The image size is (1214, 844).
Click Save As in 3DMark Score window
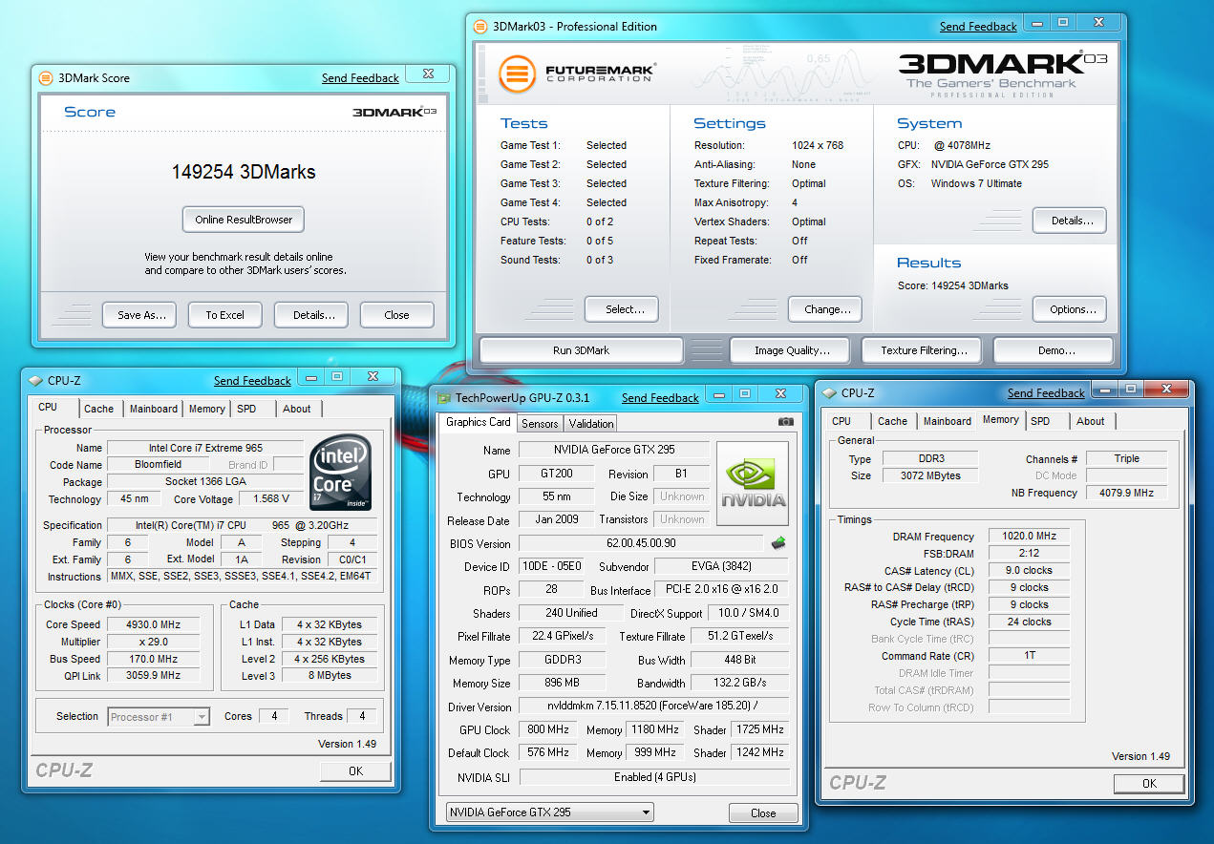139,315
